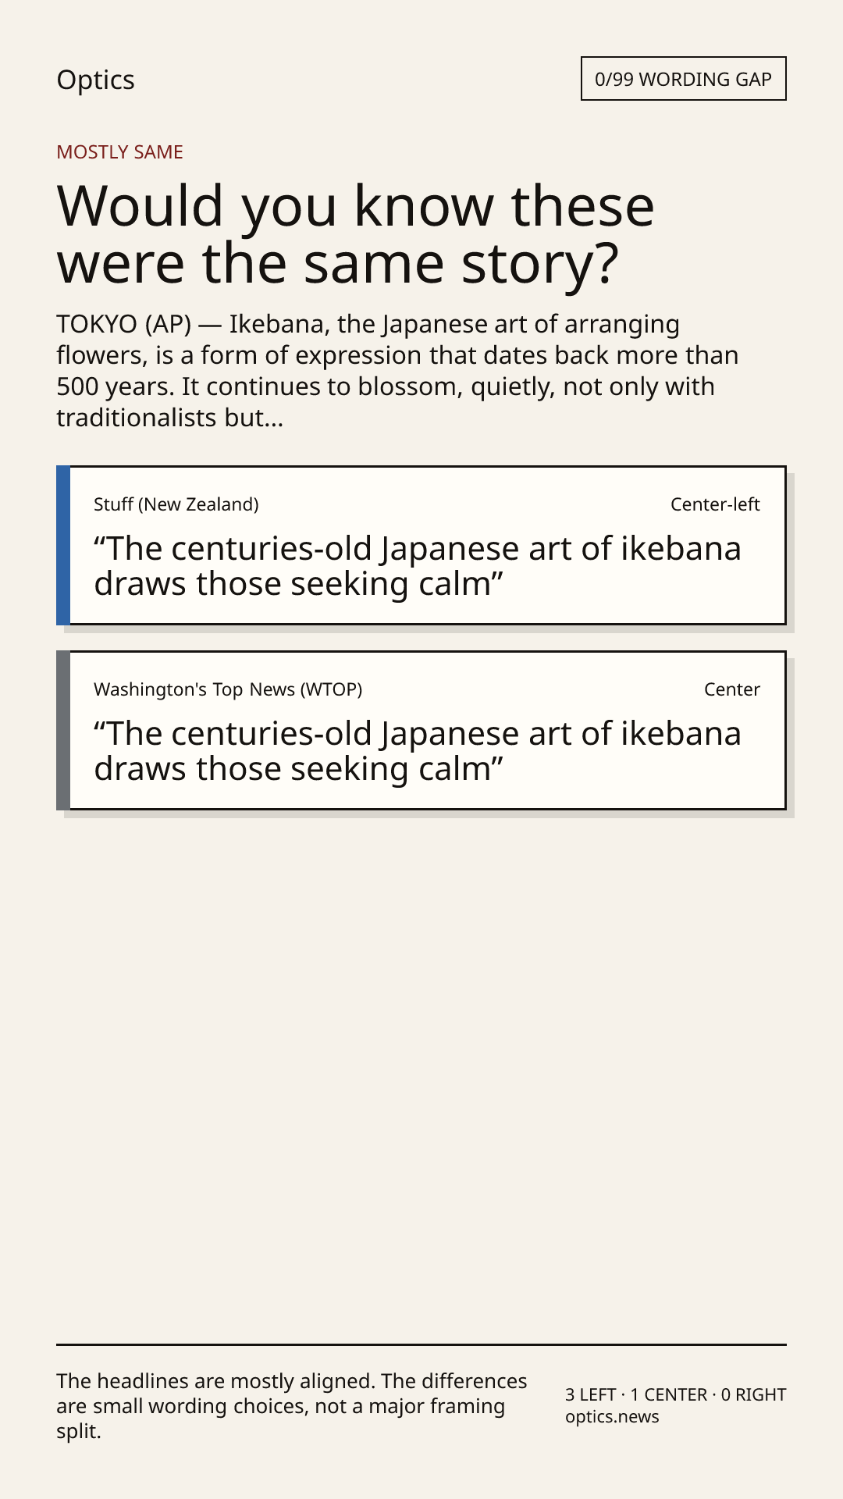Image resolution: width=843 pixels, height=1499 pixels.
Task: Open the optics.news link
Action: tap(612, 1417)
